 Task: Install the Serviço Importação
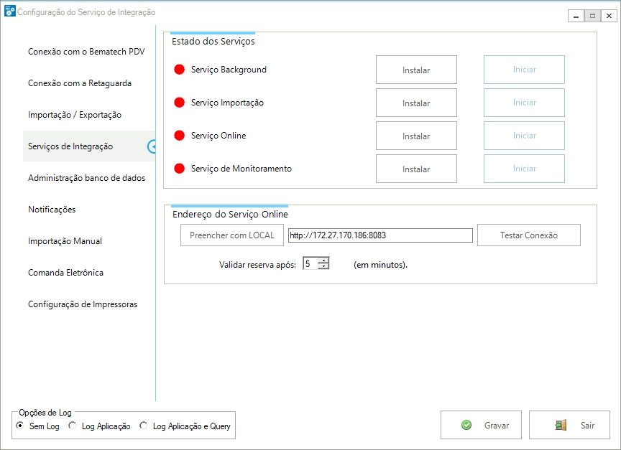coord(416,103)
